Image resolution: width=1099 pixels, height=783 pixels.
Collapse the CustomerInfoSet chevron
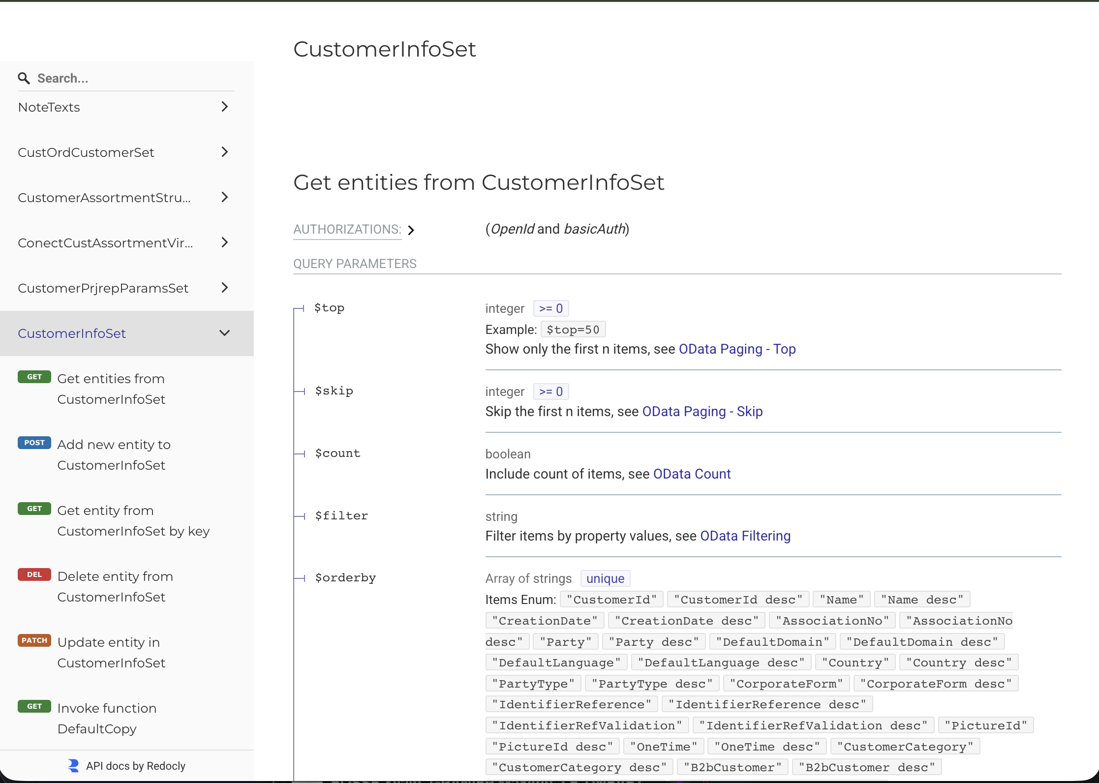coord(225,333)
